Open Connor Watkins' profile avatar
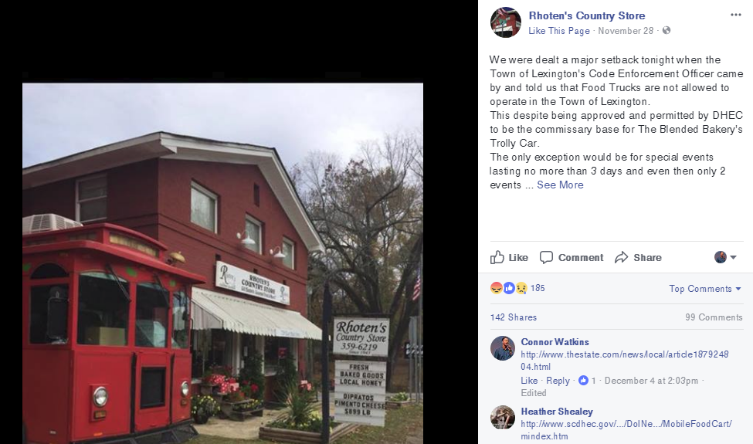Screen dimensions: 753x444 pos(503,348)
